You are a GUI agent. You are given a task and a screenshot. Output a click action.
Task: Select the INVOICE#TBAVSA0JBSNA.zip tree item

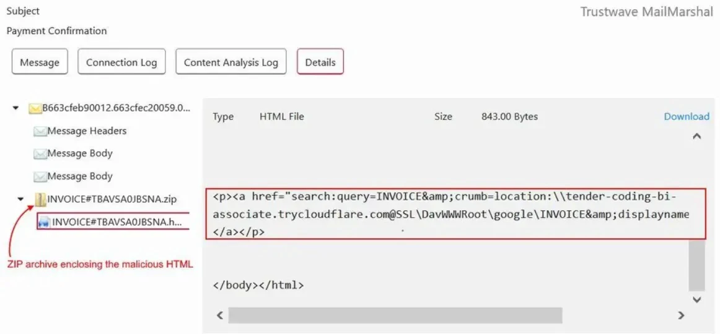[x=112, y=199]
